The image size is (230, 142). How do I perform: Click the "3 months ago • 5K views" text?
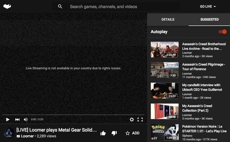pos(197,119)
